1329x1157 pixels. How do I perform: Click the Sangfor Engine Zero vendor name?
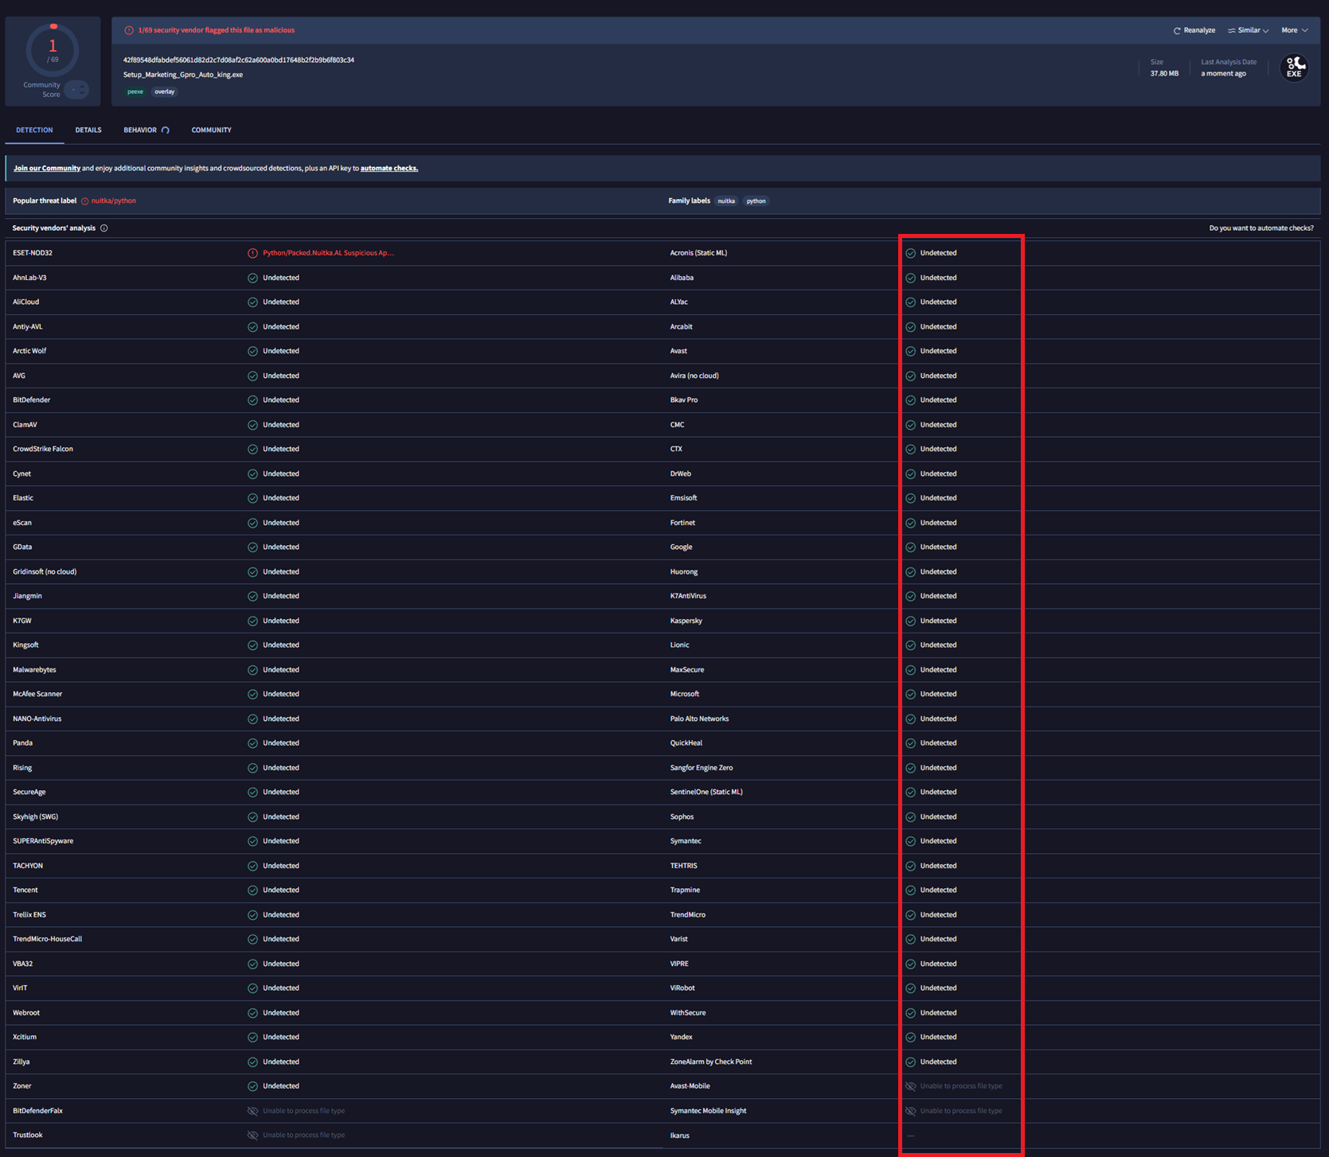coord(702,768)
